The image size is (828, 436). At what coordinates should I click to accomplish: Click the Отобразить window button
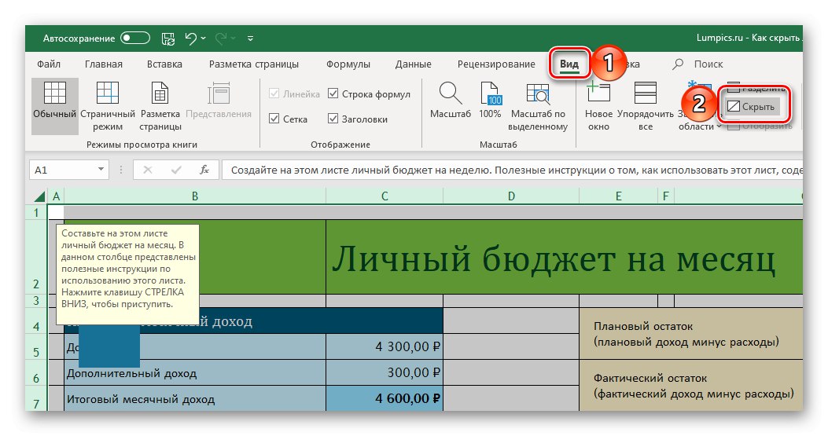click(760, 126)
